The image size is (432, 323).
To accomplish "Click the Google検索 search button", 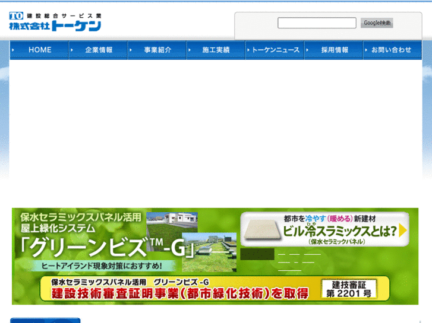I will point(377,23).
